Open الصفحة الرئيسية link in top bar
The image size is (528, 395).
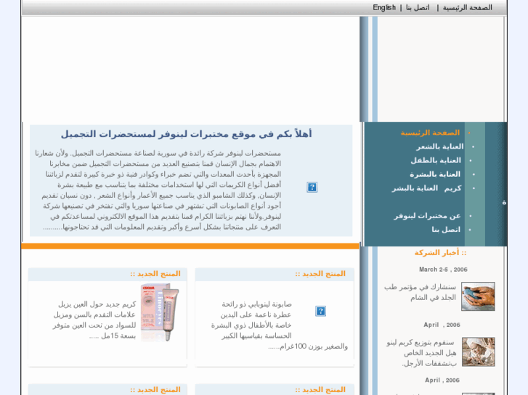coord(468,7)
